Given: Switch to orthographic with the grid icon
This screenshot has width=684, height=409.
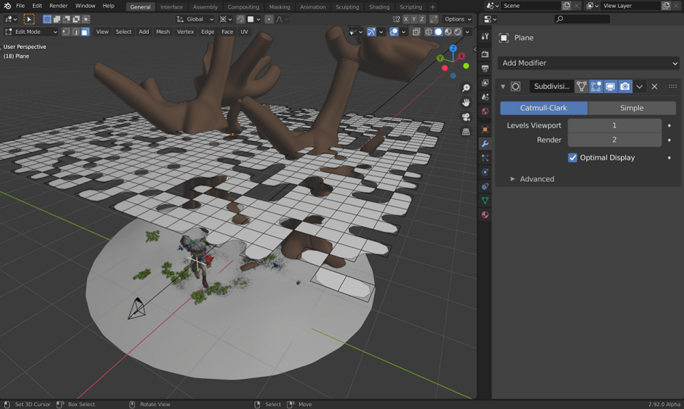Looking at the screenshot, I should pyautogui.click(x=466, y=131).
